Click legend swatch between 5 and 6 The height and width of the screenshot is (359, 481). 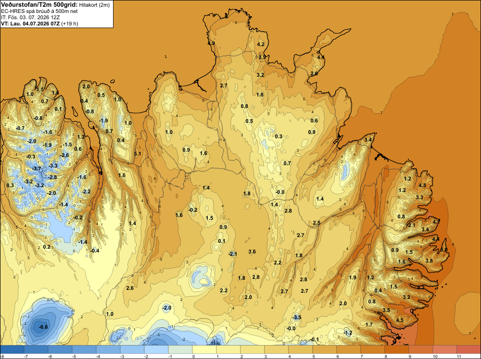325,349
